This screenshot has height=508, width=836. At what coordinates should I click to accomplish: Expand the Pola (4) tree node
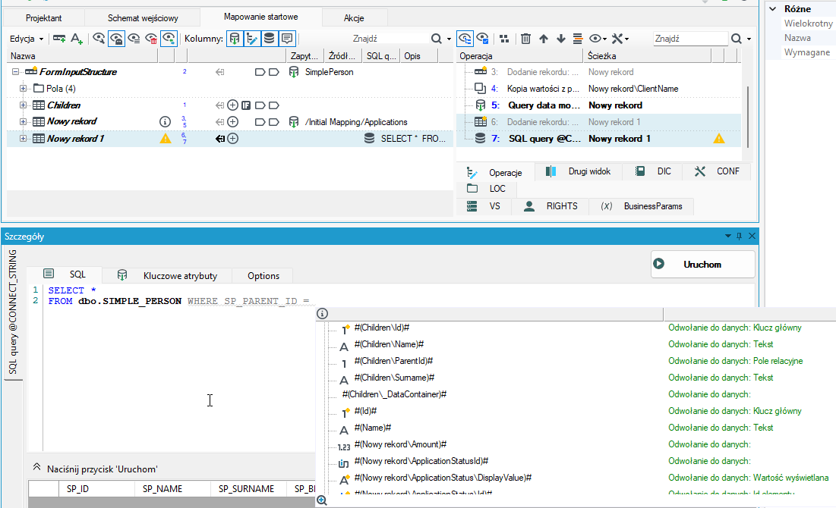click(23, 89)
